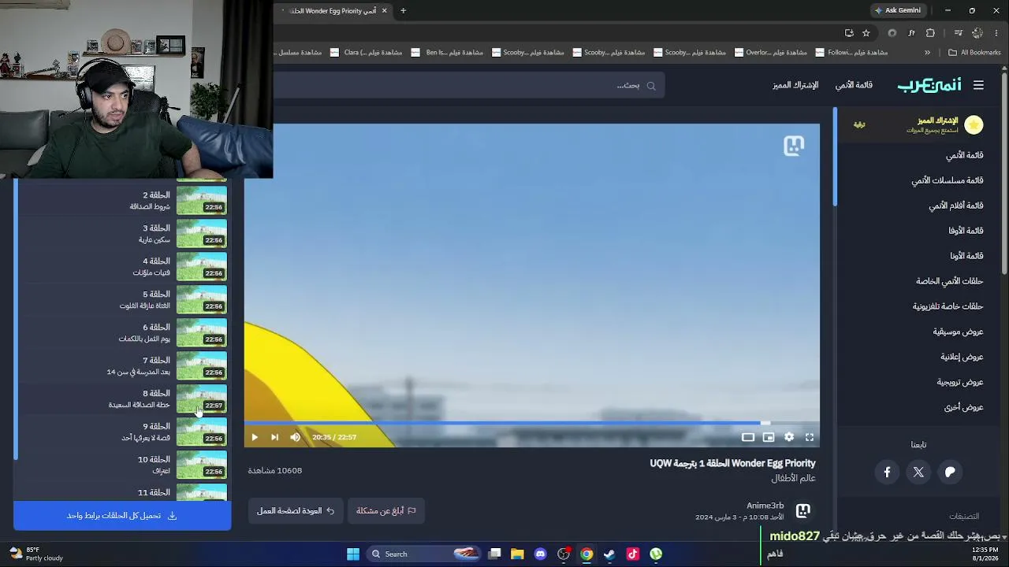The height and width of the screenshot is (567, 1009).
Task: Select قائمة الأونا in sidebar
Action: tap(966, 256)
